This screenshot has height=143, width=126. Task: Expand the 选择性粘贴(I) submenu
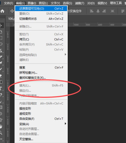[x=41, y=55]
